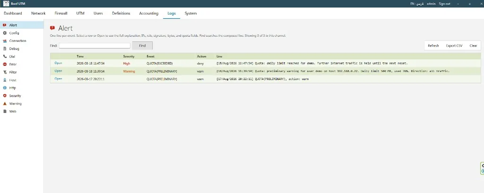
Task: Open the Filter log channel
Action: 22,72
